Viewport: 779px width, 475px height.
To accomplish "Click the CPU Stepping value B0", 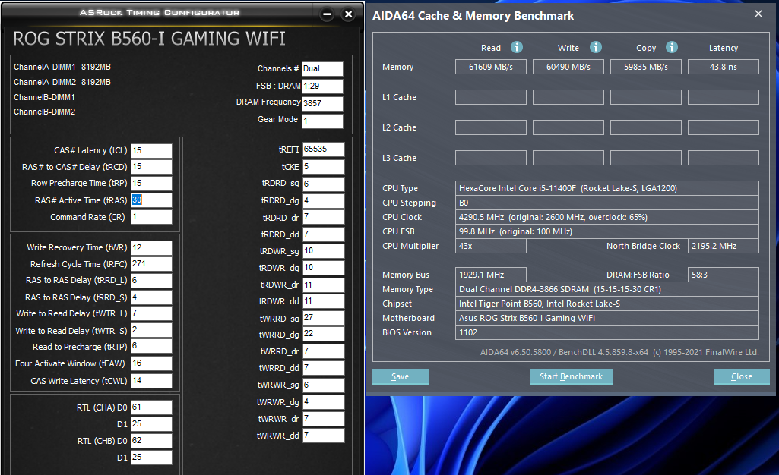I will (x=607, y=203).
